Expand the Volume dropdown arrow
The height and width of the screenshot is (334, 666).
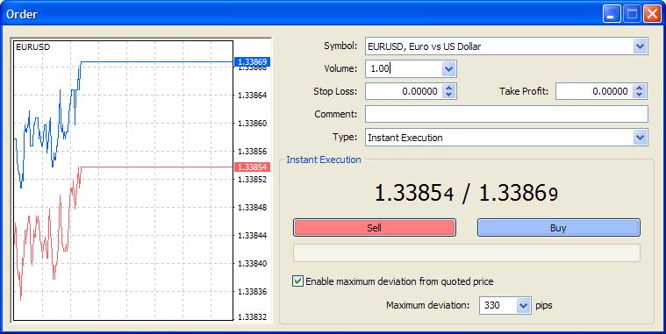point(448,68)
